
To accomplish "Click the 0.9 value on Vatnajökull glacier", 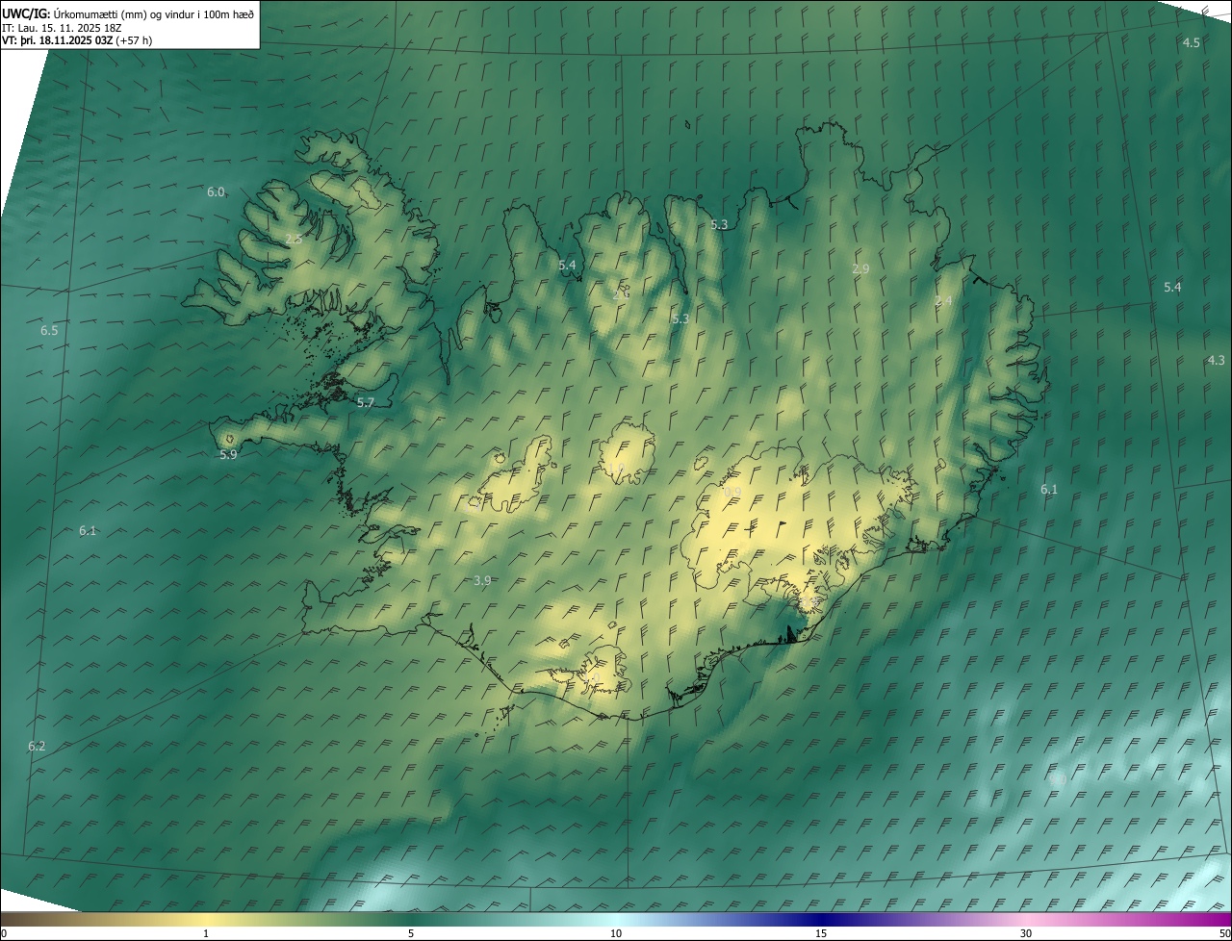I will 732,493.
